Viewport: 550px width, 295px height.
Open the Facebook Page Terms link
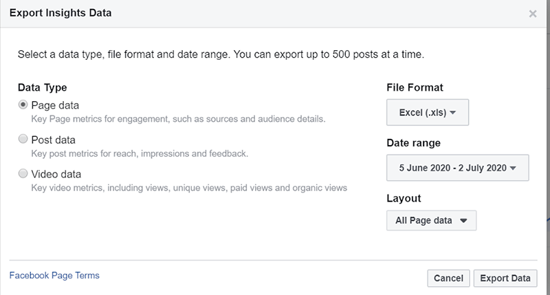(x=54, y=275)
